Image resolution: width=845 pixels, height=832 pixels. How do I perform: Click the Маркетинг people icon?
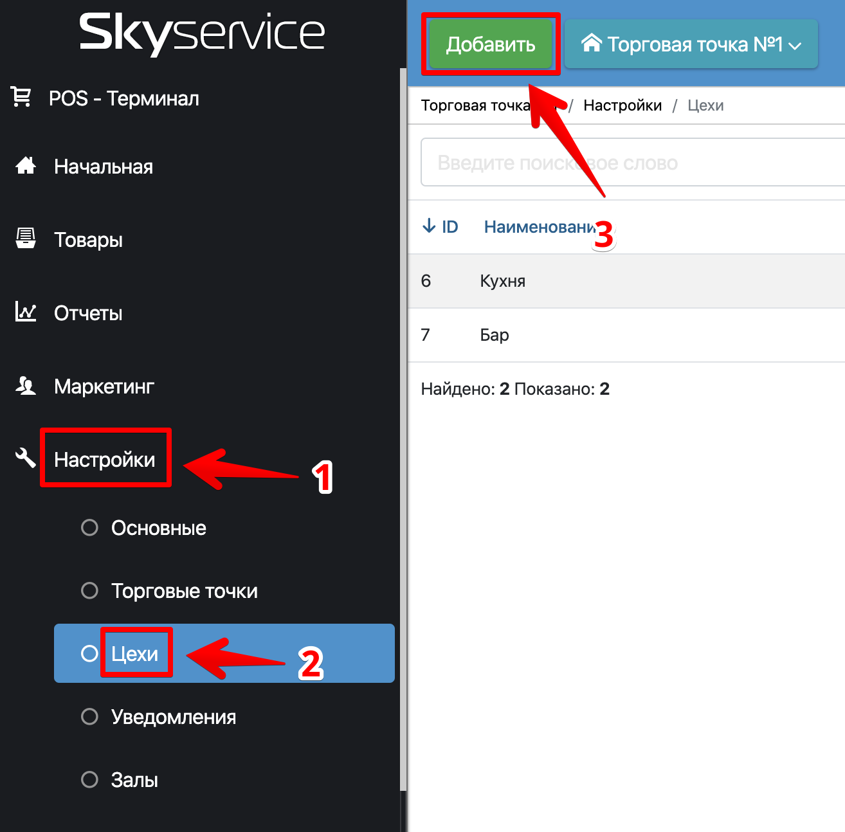(26, 386)
